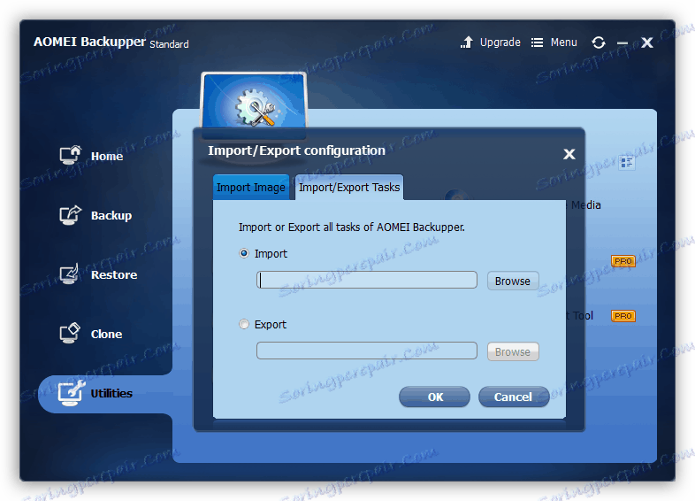
Task: Click the 'Import or Export all tasks' description
Action: [352, 227]
